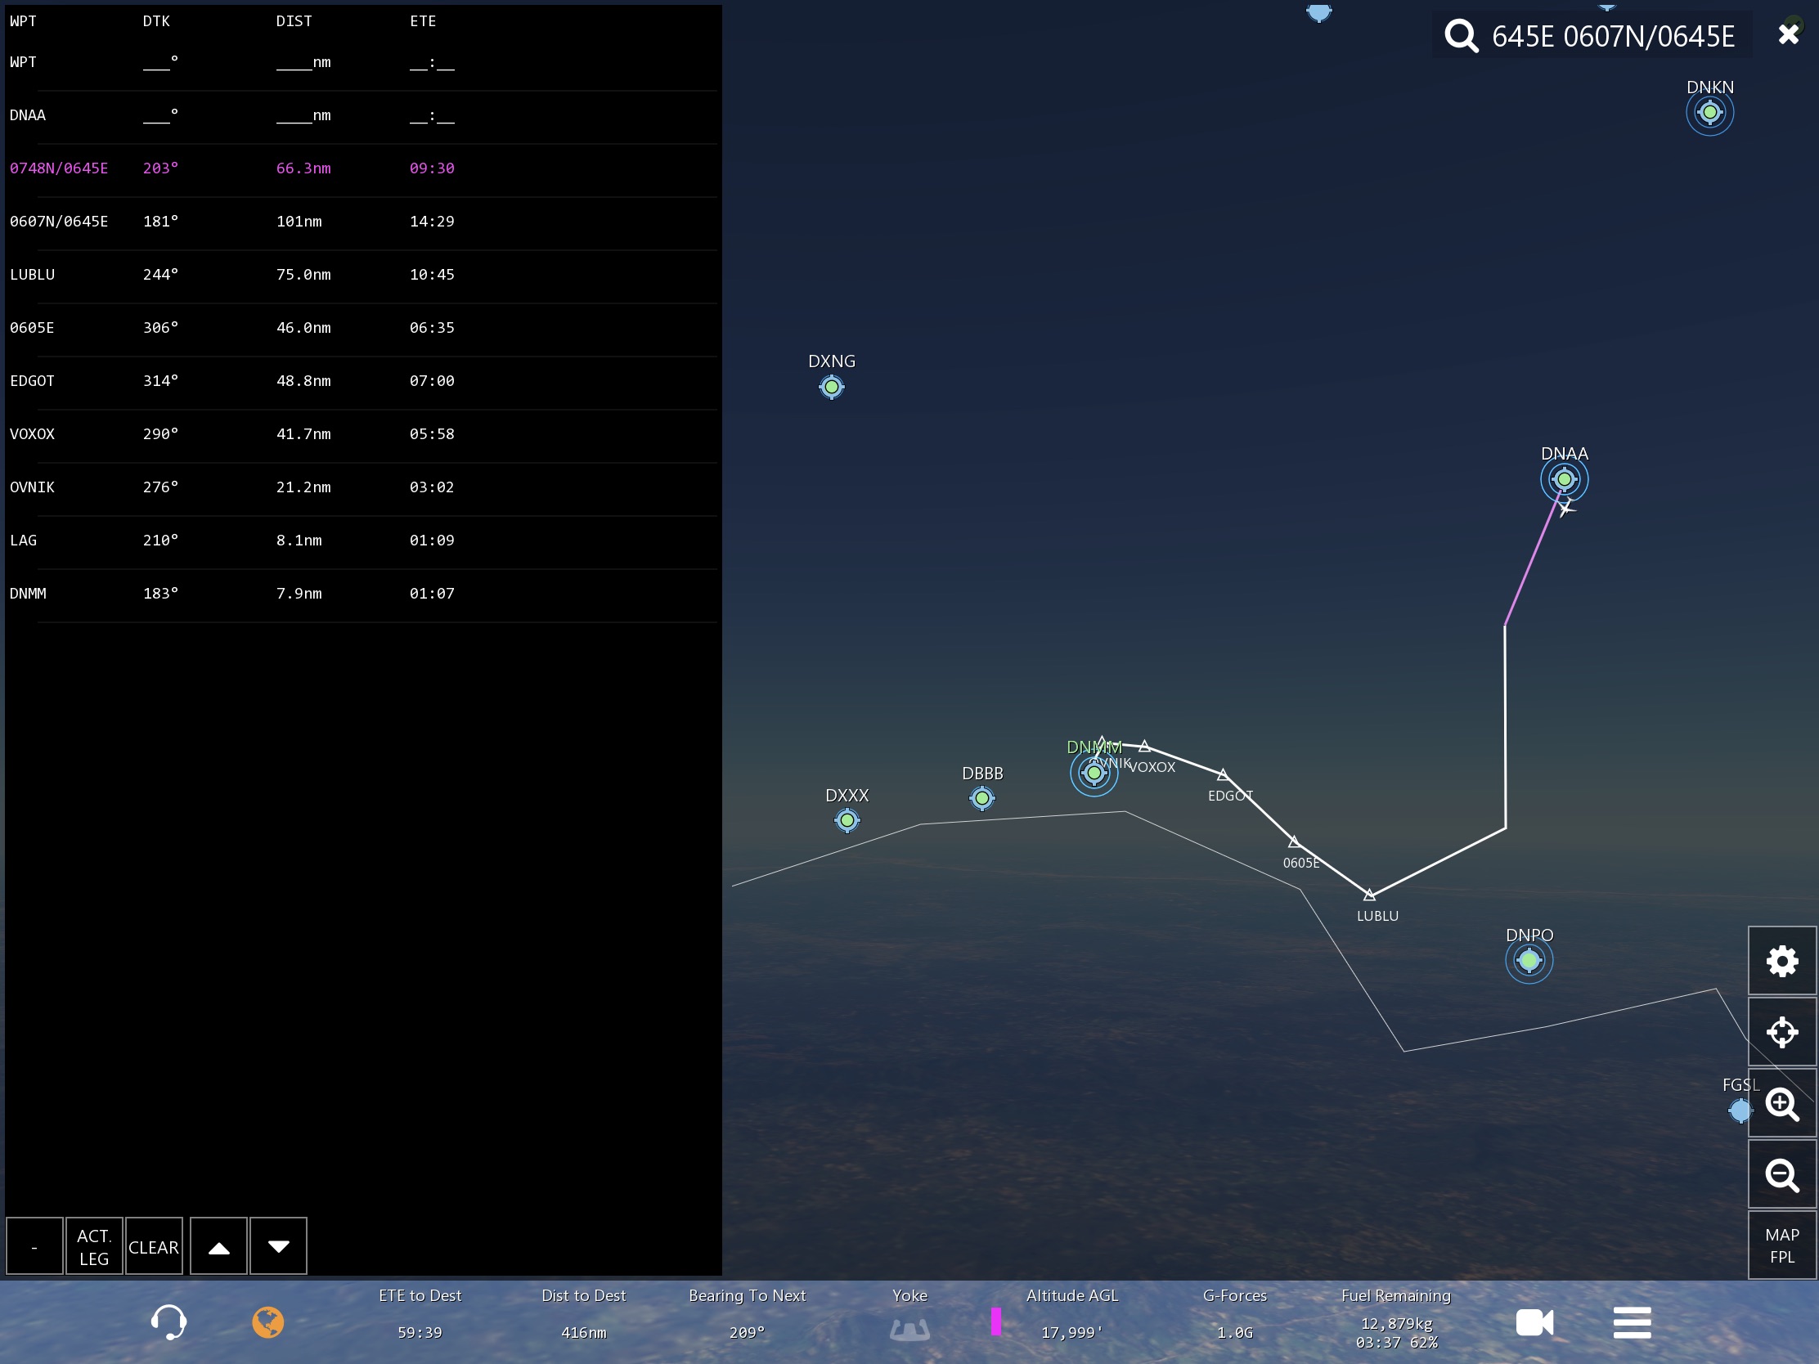
Task: Move waypoint up with up arrow
Action: point(218,1246)
